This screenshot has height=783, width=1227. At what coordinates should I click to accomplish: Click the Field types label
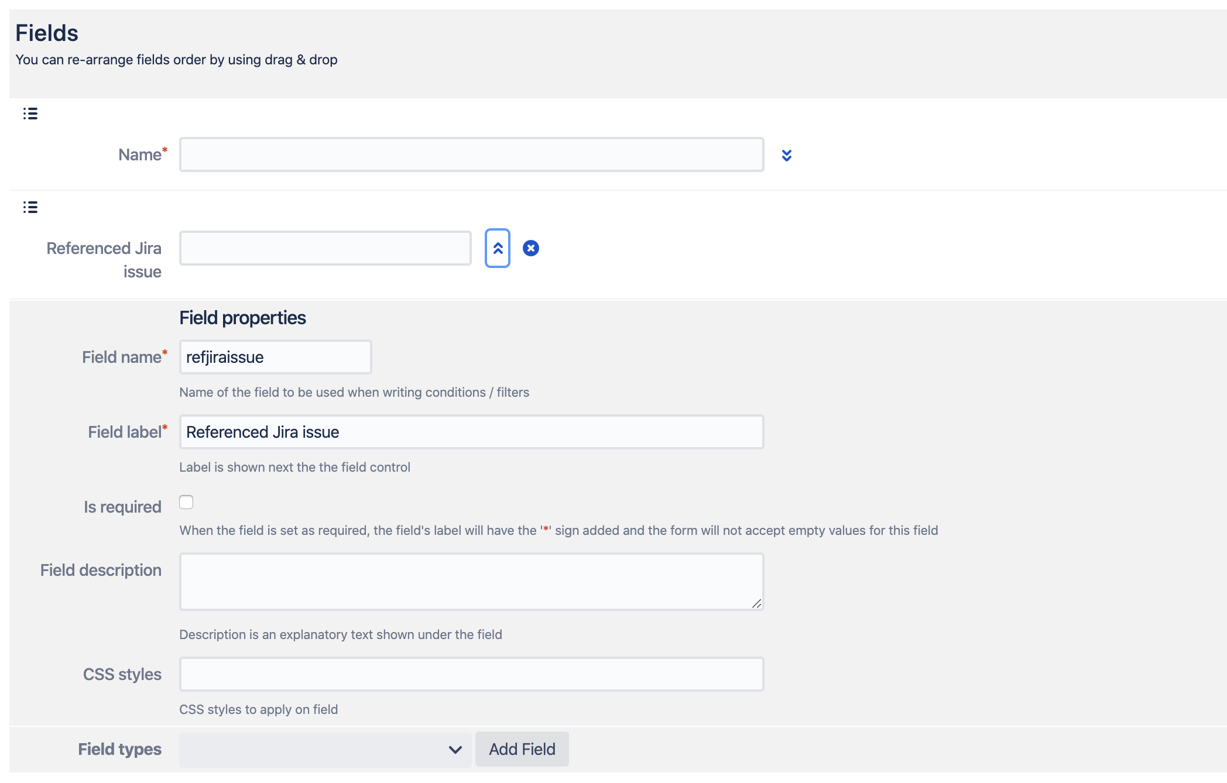119,749
